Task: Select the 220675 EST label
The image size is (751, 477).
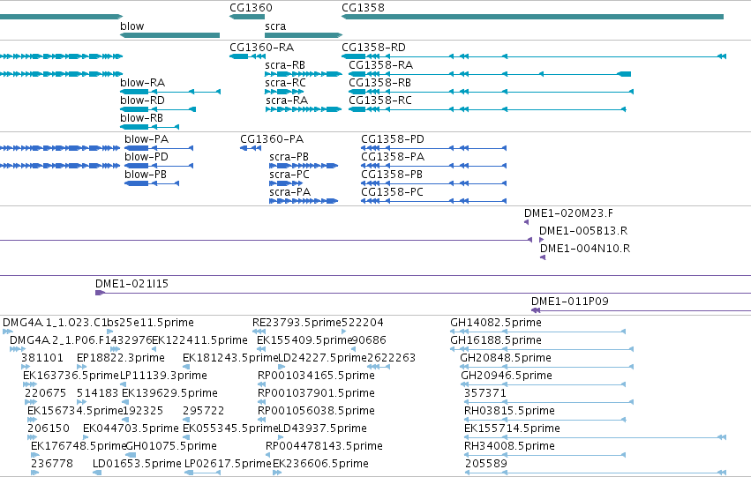Action: [x=46, y=393]
